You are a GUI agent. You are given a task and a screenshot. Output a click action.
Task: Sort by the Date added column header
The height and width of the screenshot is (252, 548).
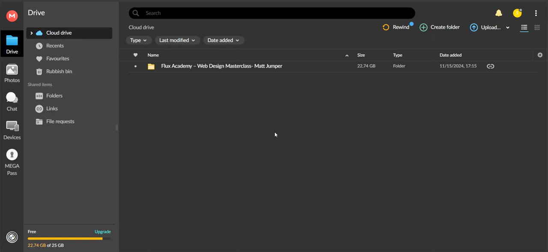pyautogui.click(x=450, y=55)
